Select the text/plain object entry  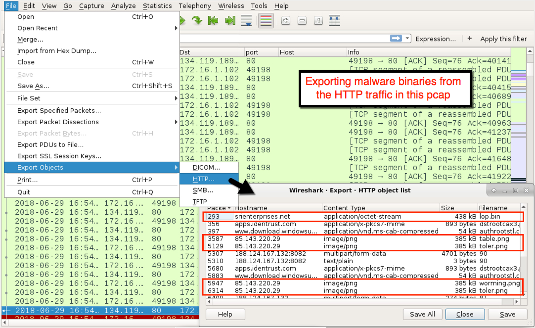363,261
